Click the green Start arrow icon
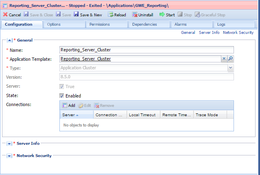 (162, 14)
